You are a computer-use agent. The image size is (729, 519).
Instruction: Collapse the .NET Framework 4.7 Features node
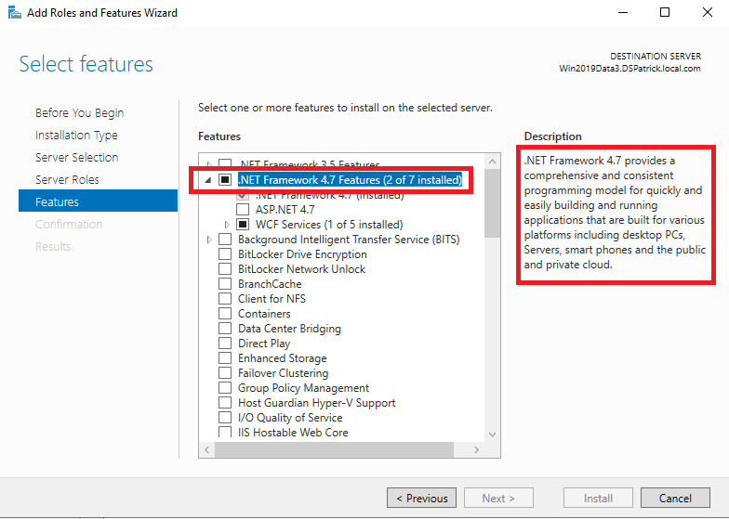pos(208,180)
